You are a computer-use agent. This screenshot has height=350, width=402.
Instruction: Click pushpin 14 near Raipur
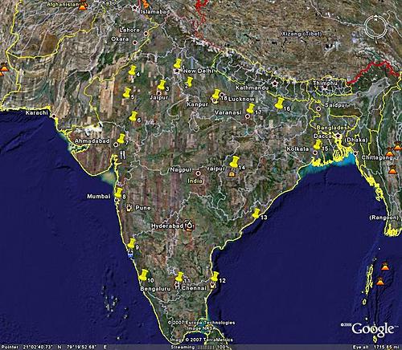[234, 162]
